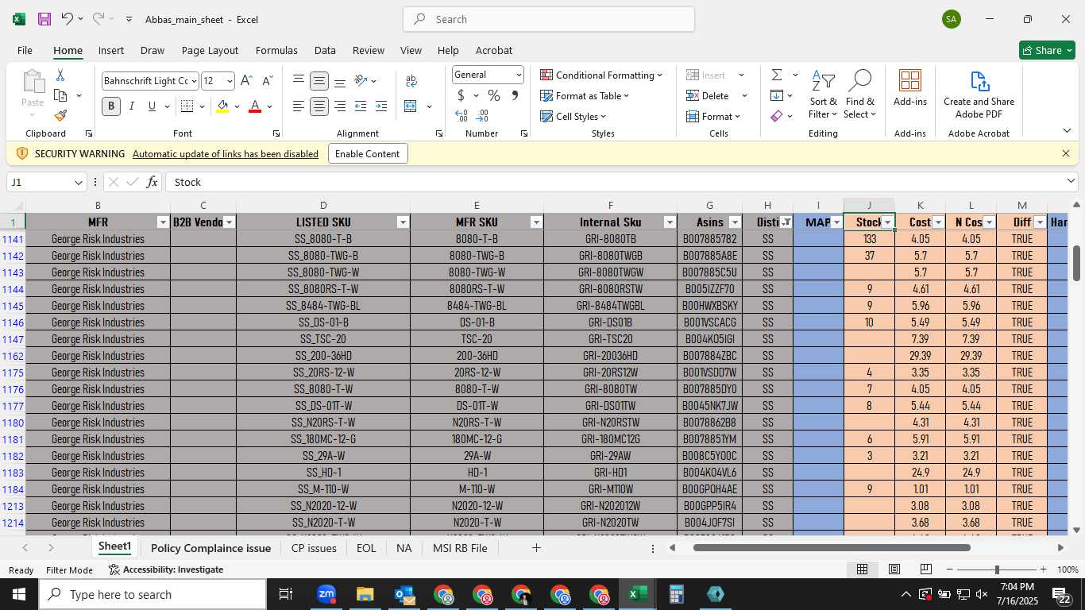Open Sort & Filter options
This screenshot has height=610, width=1085.
823,95
